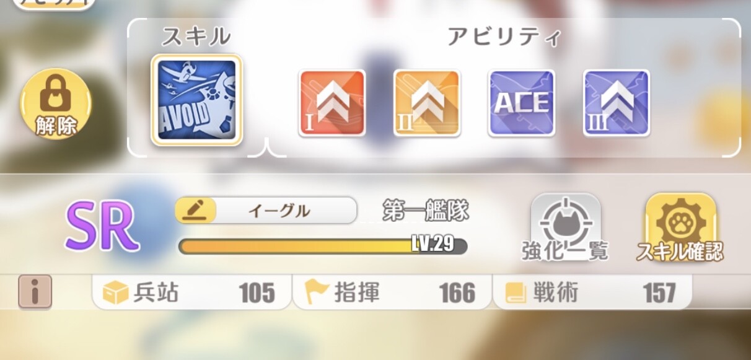Screen dimensions: 751x360
Task: Open the 強化一覧 enhancement list
Action: tap(565, 227)
